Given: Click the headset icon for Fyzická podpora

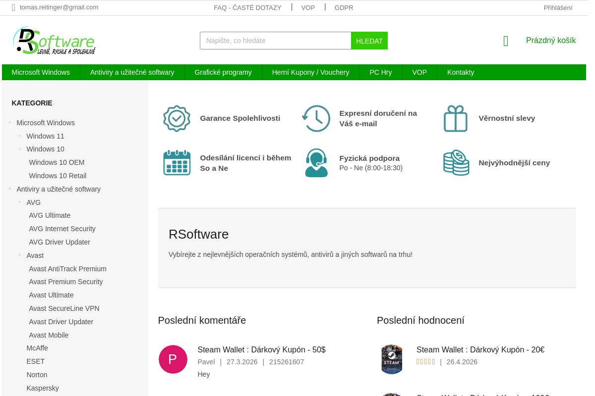Looking at the screenshot, I should pyautogui.click(x=316, y=162).
